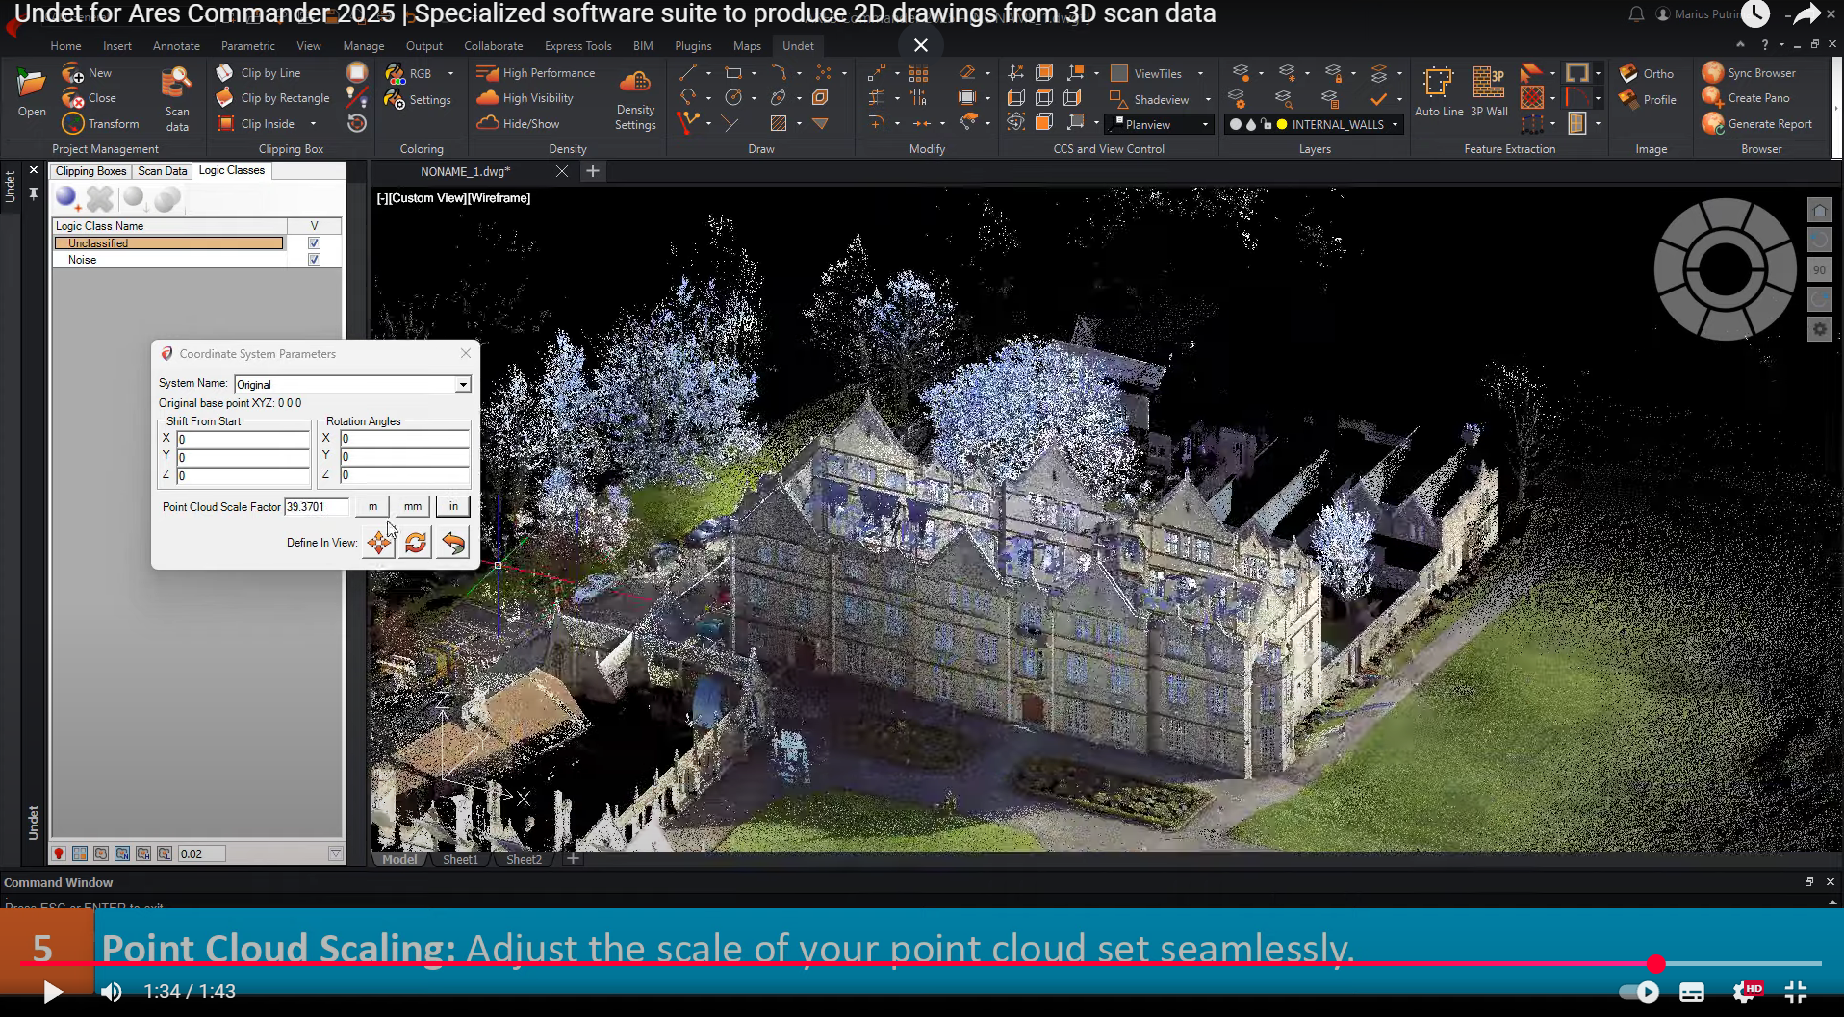Exit full screen video mode
The image size is (1844, 1017).
[1796, 991]
